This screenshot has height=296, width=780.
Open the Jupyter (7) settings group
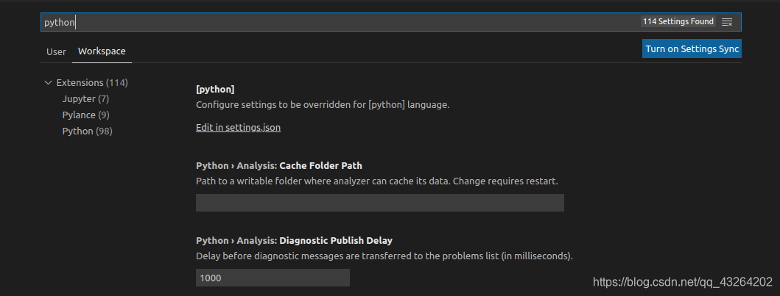point(85,99)
